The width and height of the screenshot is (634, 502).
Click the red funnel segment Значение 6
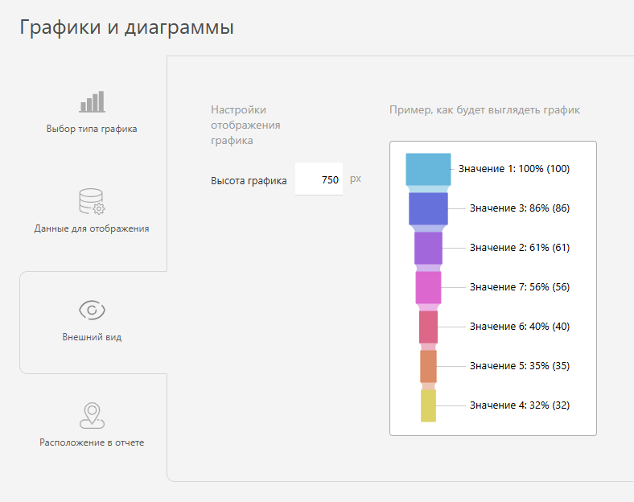click(428, 327)
